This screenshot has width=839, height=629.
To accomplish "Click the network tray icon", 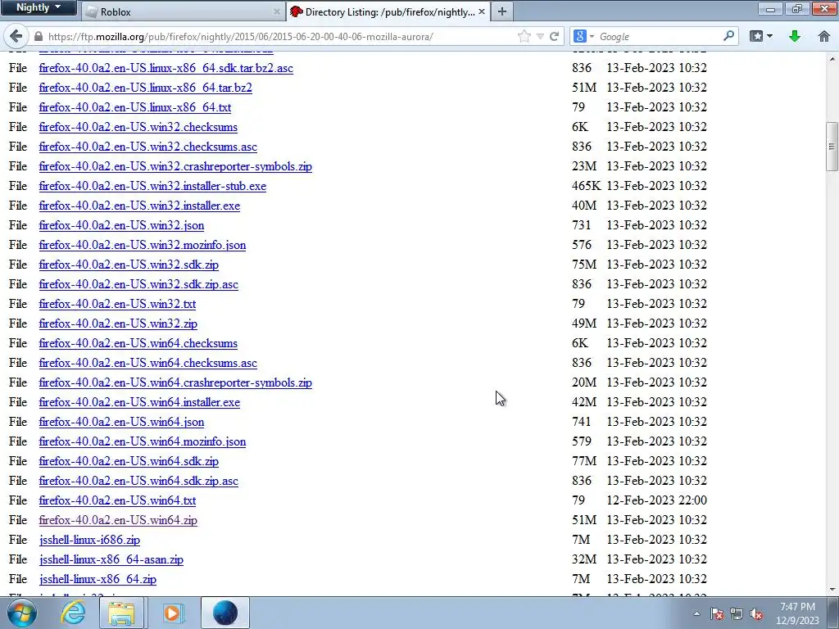I will pyautogui.click(x=737, y=614).
